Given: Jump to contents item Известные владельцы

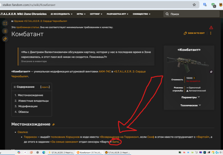Looking at the screenshot, I should click(x=33, y=101).
